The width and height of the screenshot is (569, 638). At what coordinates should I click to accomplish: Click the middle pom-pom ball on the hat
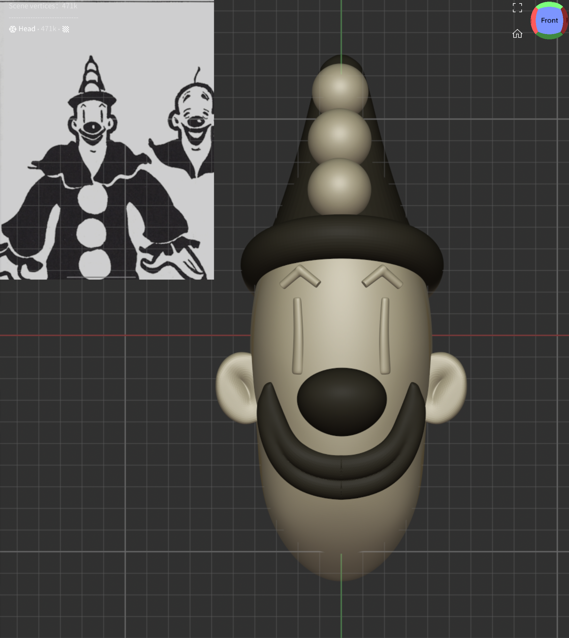(340, 136)
